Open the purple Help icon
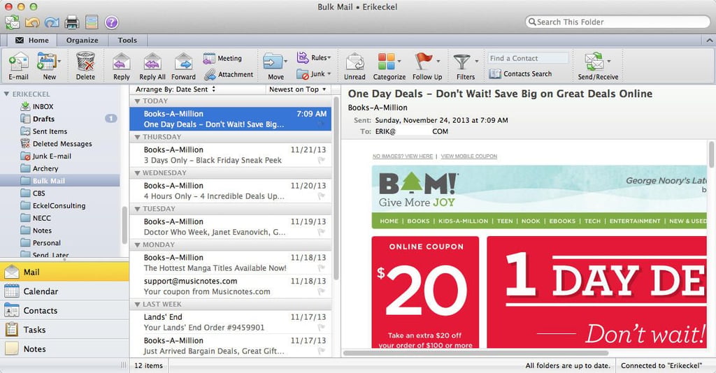 [x=111, y=22]
